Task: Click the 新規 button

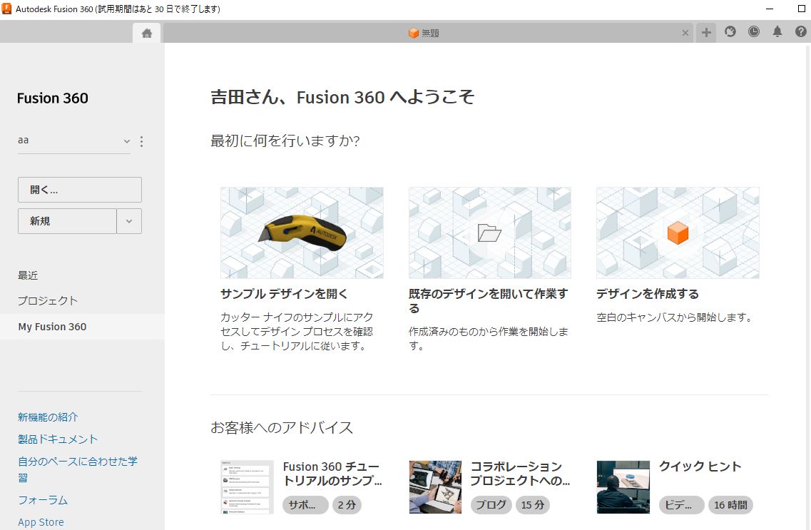Action: 67,221
